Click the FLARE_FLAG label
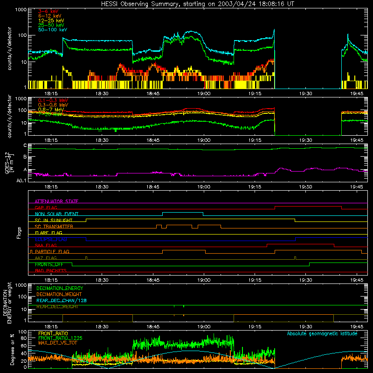 48,233
